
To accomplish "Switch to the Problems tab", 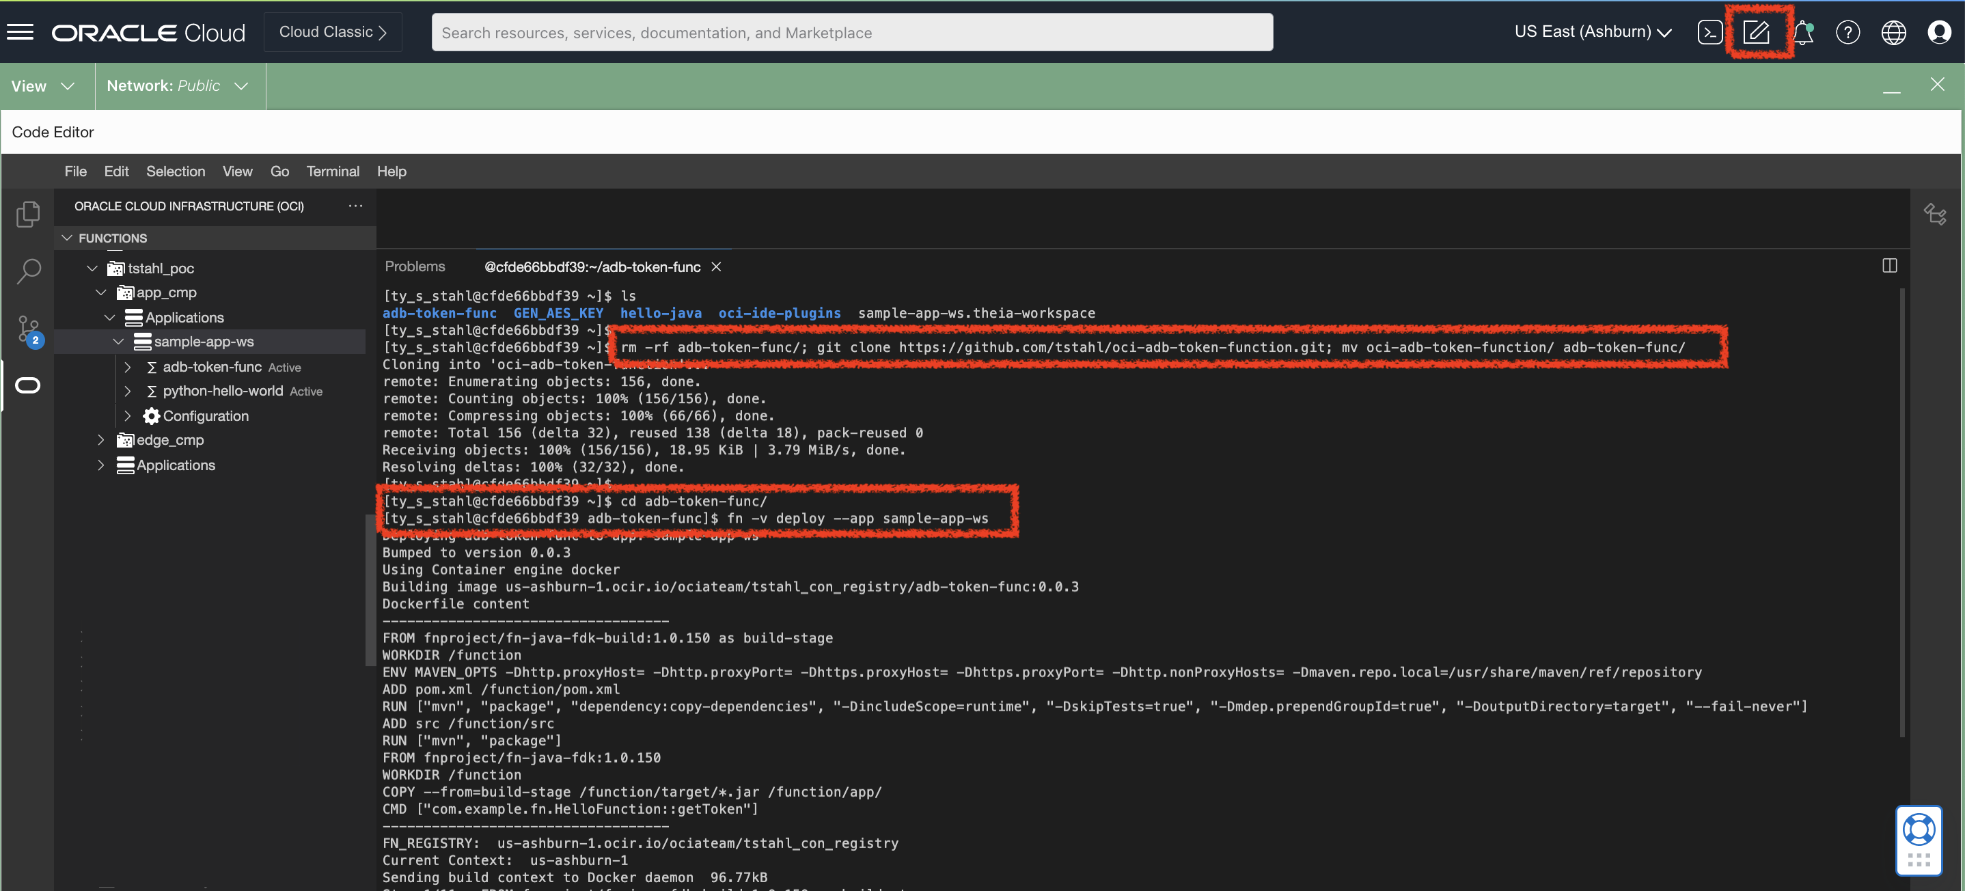I will pyautogui.click(x=414, y=266).
